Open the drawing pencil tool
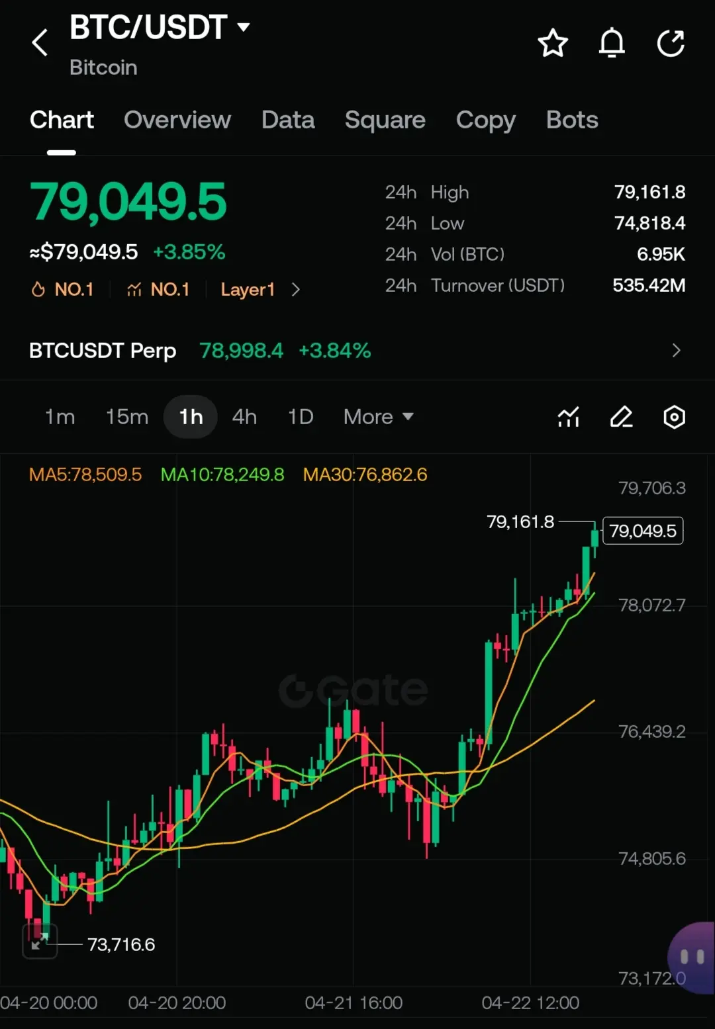 [x=621, y=417]
